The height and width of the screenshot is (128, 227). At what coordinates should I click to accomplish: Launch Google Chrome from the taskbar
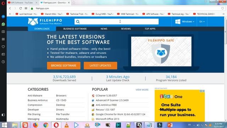[46, 125]
